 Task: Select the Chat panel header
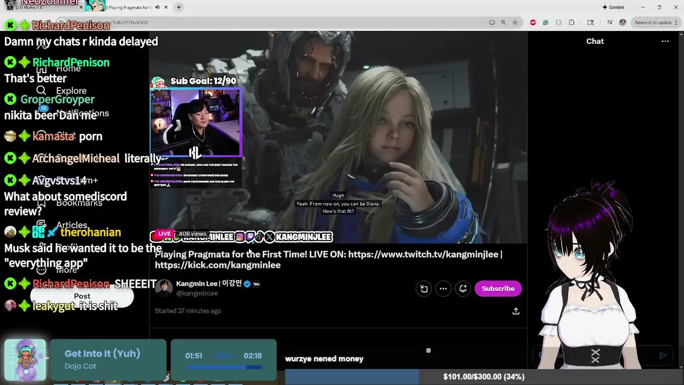click(595, 41)
